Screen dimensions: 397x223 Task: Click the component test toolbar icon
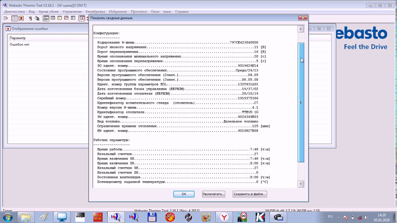30,18
